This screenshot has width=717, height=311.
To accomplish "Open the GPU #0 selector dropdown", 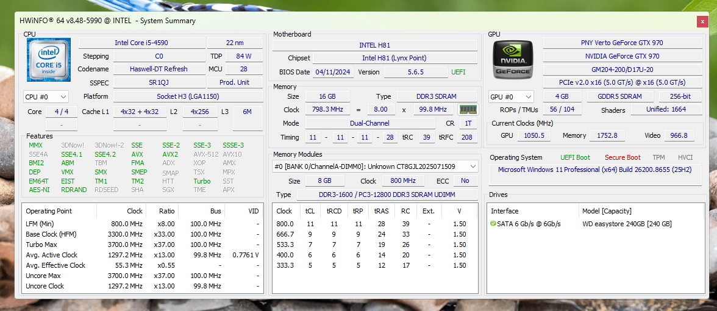I will tap(511, 97).
